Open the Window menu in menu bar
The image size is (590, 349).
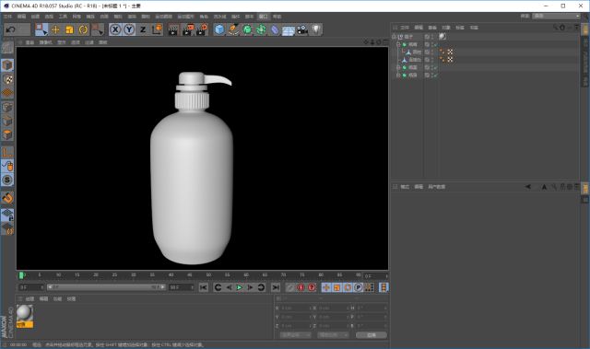[x=263, y=17]
